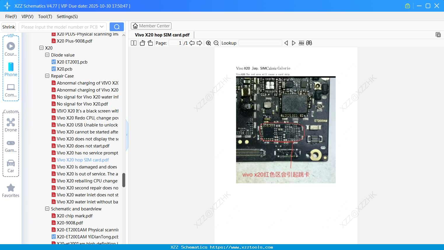Open the File(F) menu
The image size is (444, 250).
[11, 17]
